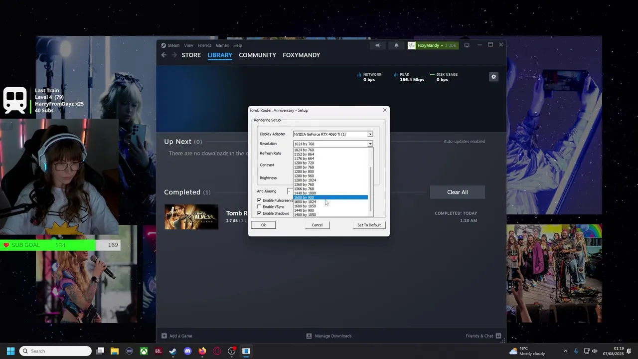This screenshot has height=359, width=638.
Task: Go to the STORE tab
Action: coord(191,55)
